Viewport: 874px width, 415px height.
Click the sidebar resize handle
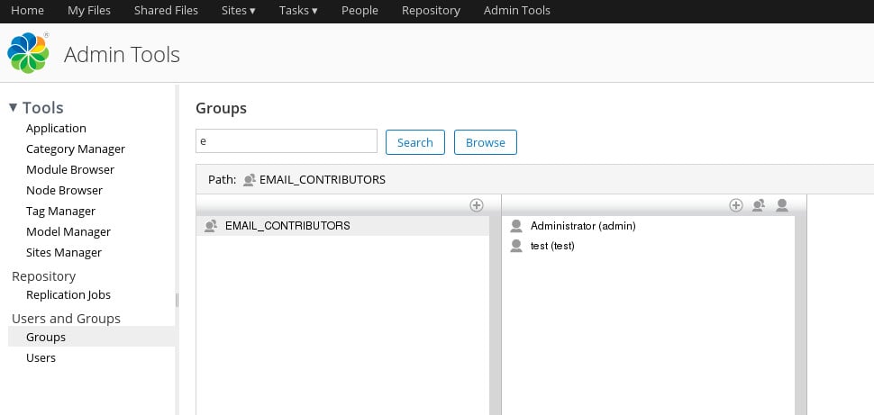(x=178, y=301)
